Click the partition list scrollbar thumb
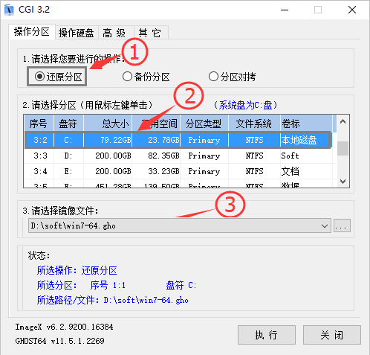370x355 pixels. (343, 148)
